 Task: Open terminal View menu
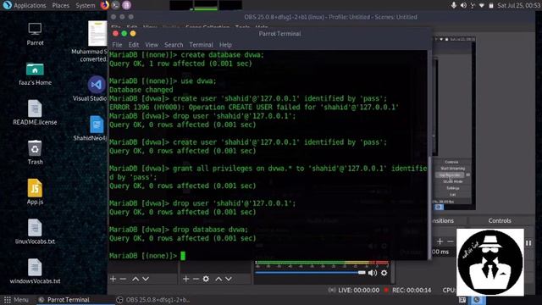click(x=152, y=45)
